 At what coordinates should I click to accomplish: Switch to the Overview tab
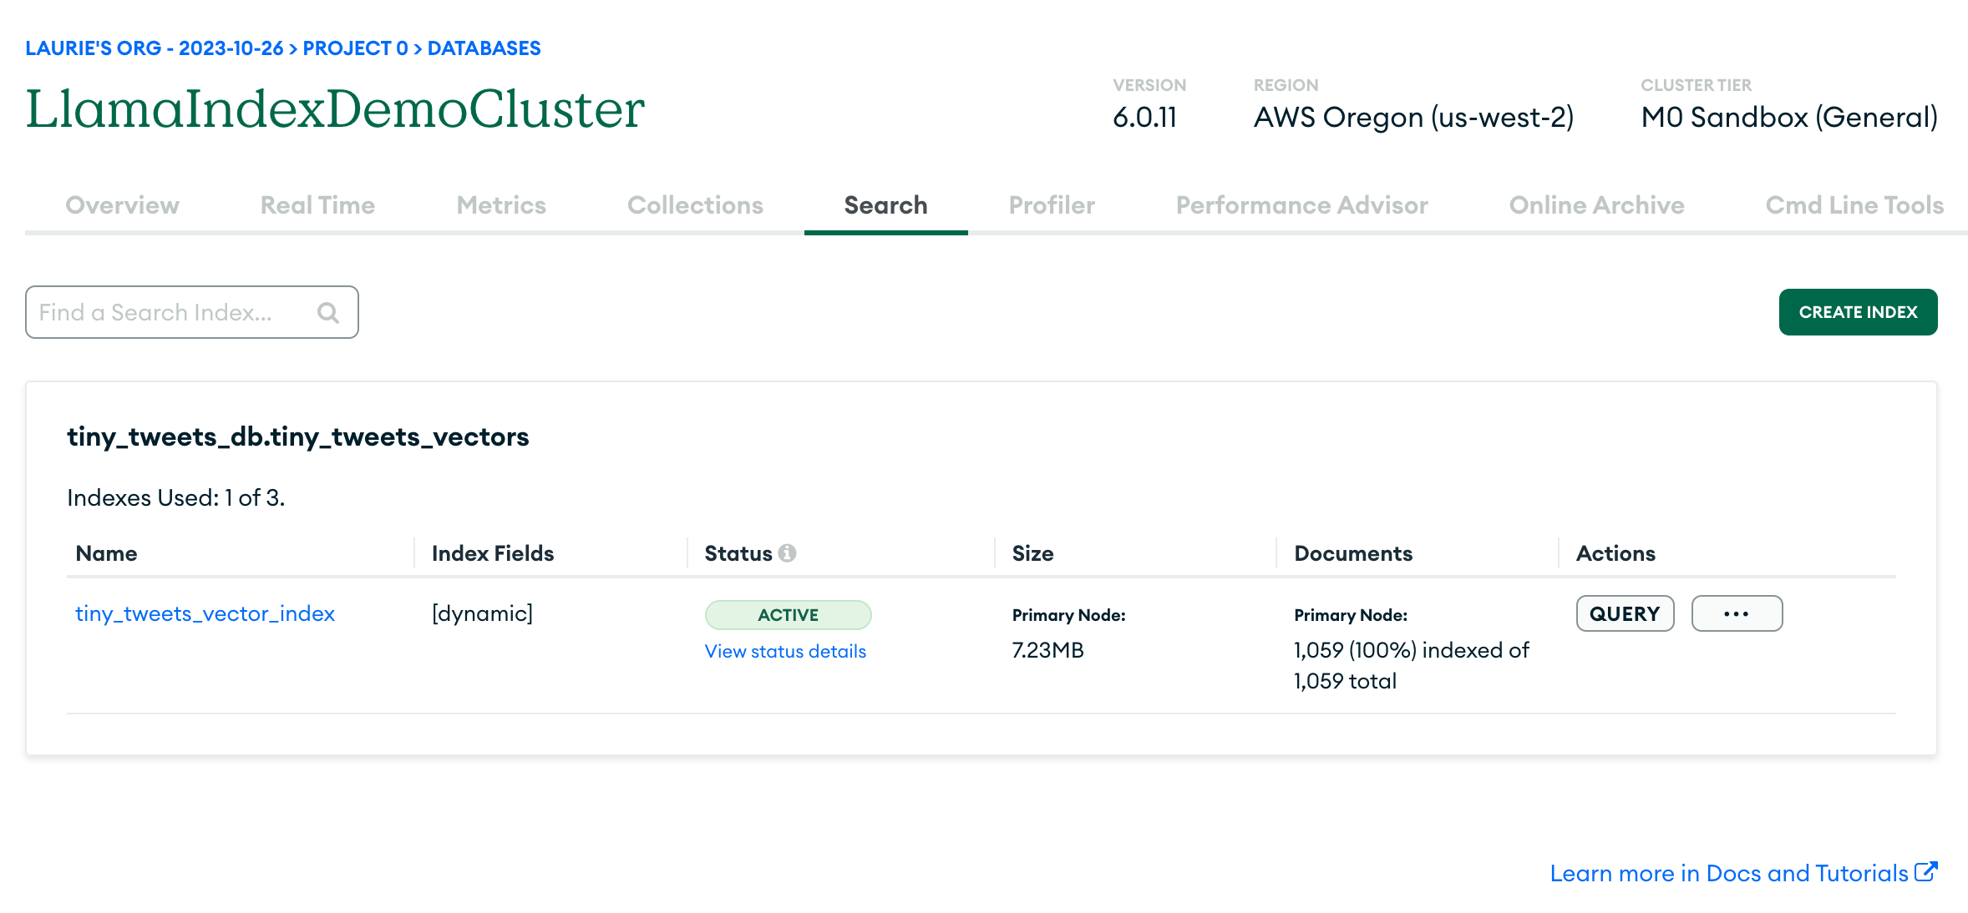122,205
